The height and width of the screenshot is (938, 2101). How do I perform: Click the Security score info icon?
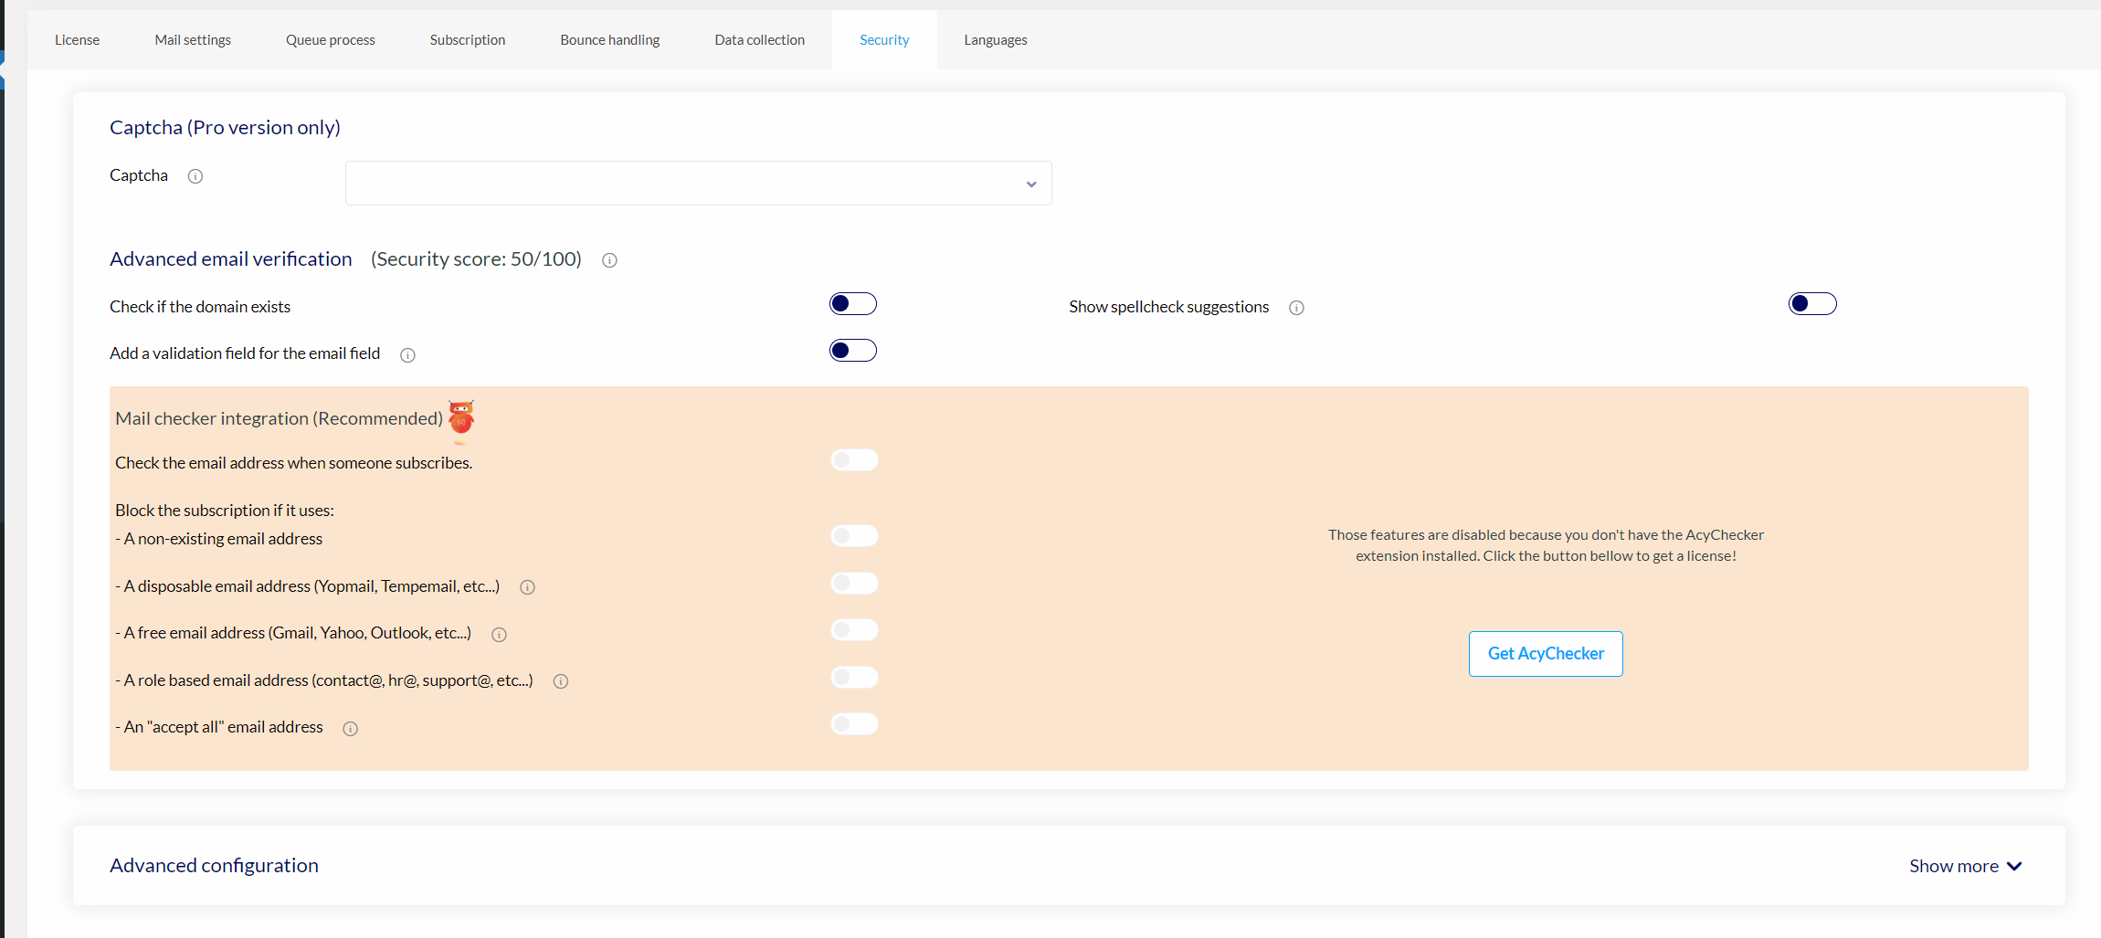click(x=609, y=260)
